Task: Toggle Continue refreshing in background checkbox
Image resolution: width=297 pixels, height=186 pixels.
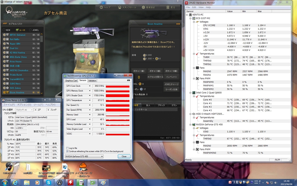Action: point(67,151)
